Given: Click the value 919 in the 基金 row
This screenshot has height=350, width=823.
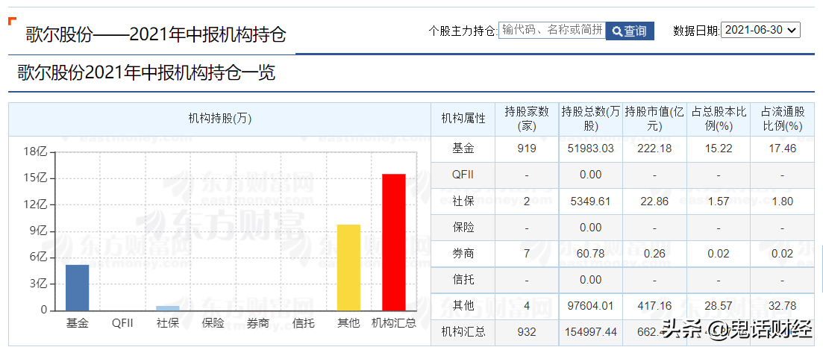Looking at the screenshot, I should 527,149.
